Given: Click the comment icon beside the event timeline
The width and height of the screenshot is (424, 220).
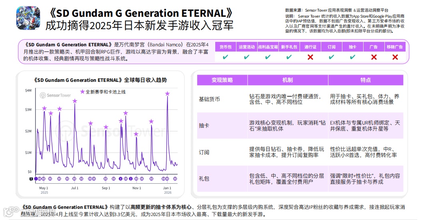Looking at the screenshot, I should click(31, 179).
